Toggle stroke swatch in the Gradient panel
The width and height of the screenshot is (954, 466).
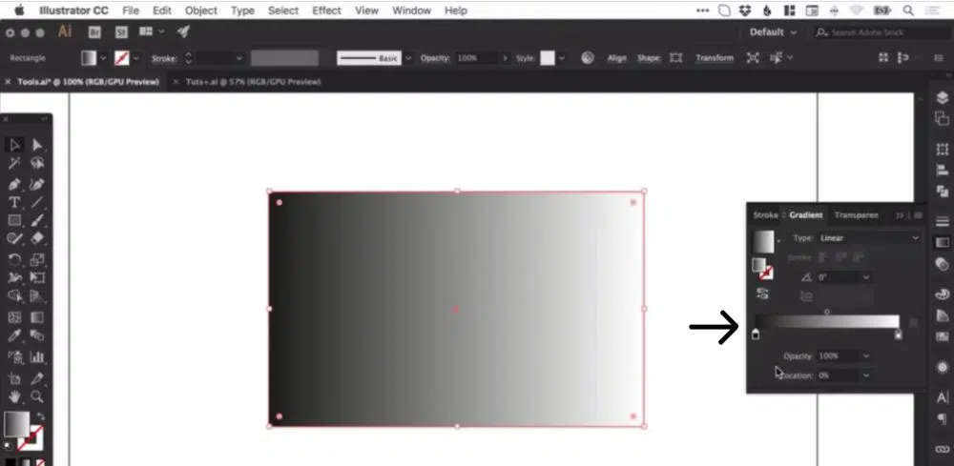(765, 272)
